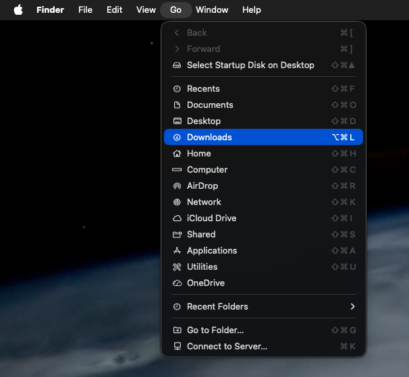Screen dimensions: 409x377
Task: Close the open Go menu
Action: click(175, 10)
